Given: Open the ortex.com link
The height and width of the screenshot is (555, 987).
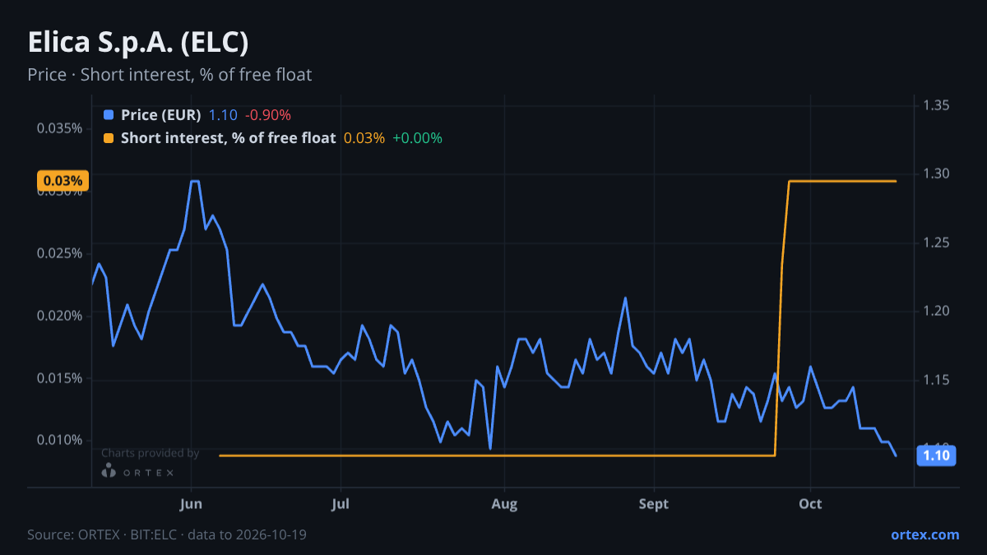Looking at the screenshot, I should [924, 534].
